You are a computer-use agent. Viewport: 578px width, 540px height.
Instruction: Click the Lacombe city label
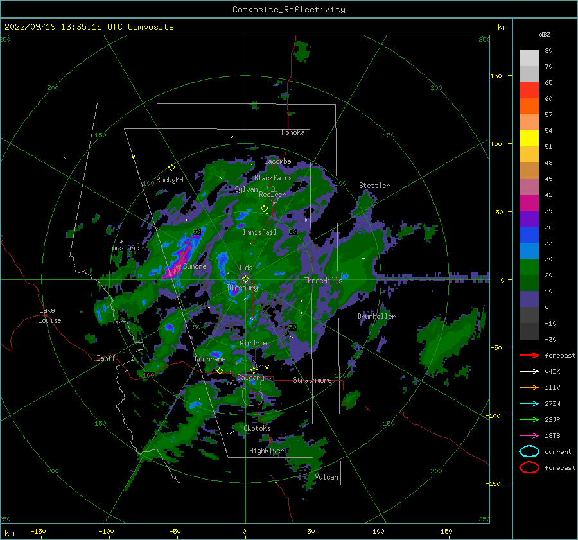click(x=277, y=161)
